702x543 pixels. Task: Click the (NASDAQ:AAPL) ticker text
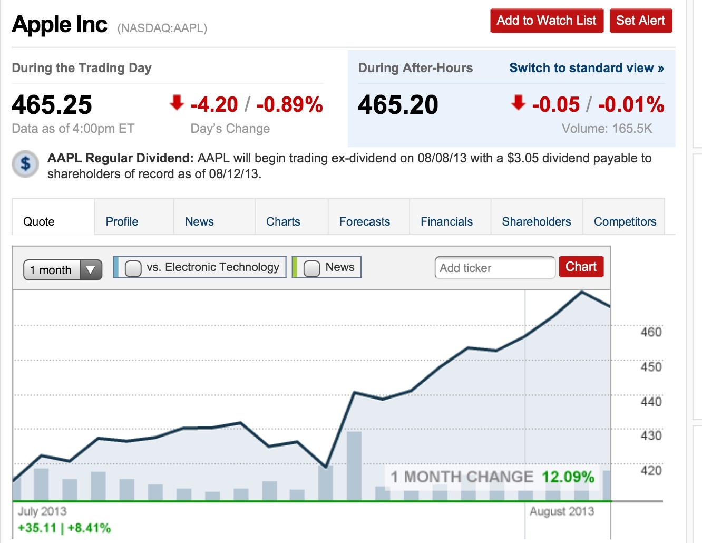[x=162, y=28]
